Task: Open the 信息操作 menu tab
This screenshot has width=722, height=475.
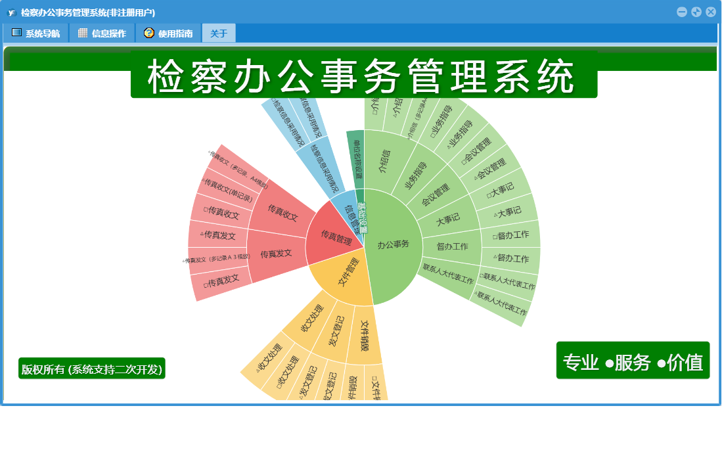Action: coord(102,33)
